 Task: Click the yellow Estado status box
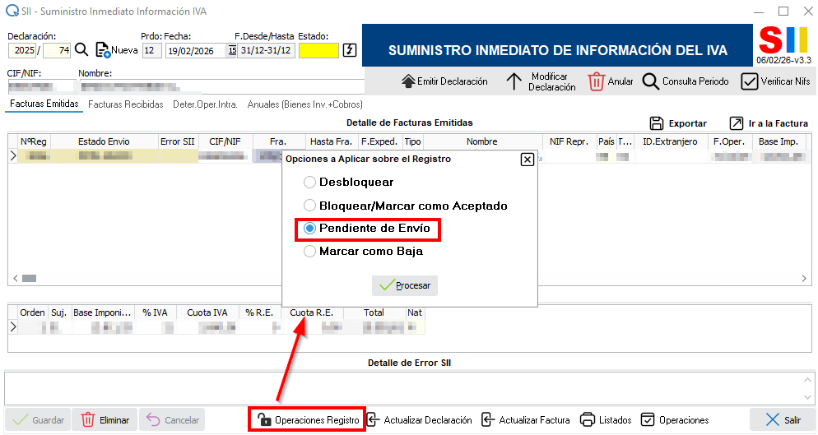[318, 50]
